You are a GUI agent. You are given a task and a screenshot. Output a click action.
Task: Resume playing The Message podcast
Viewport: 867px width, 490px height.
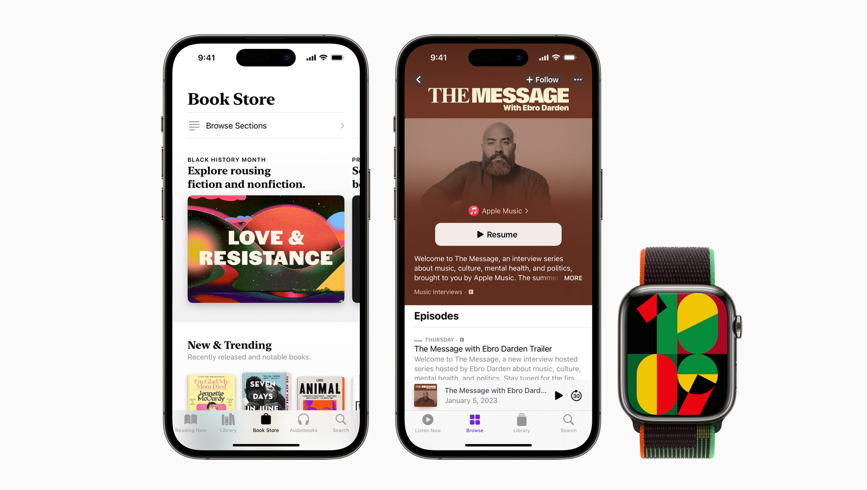(x=498, y=234)
